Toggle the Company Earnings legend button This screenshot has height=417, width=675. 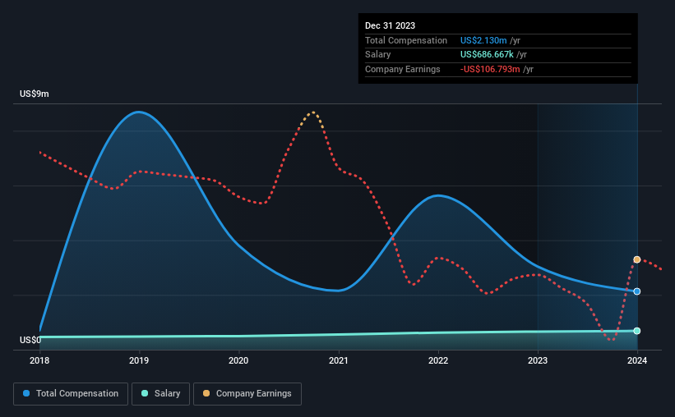pos(247,394)
